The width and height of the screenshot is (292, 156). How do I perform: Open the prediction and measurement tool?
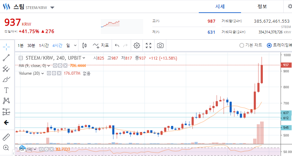click(x=6, y=112)
